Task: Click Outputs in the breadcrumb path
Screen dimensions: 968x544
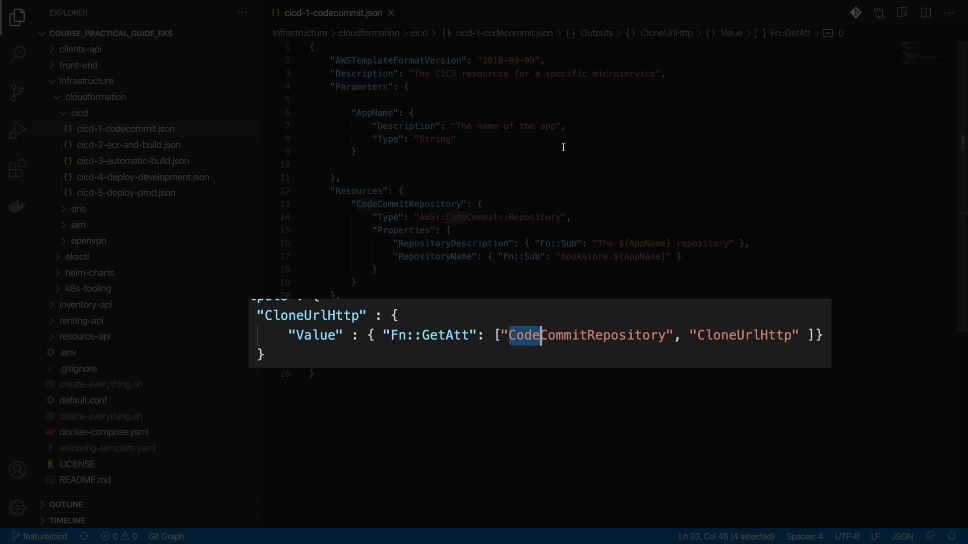Action: tap(596, 33)
